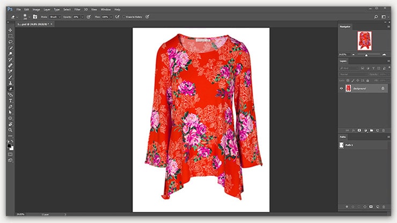Toggle pressure for opacity button

pos(89,17)
